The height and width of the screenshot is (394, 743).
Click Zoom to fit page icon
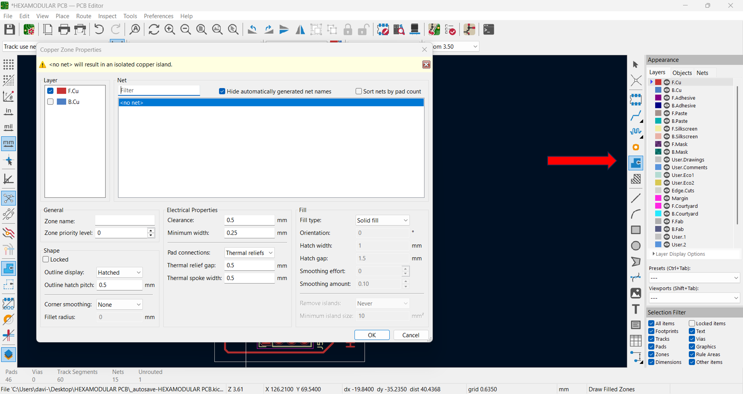[202, 29]
